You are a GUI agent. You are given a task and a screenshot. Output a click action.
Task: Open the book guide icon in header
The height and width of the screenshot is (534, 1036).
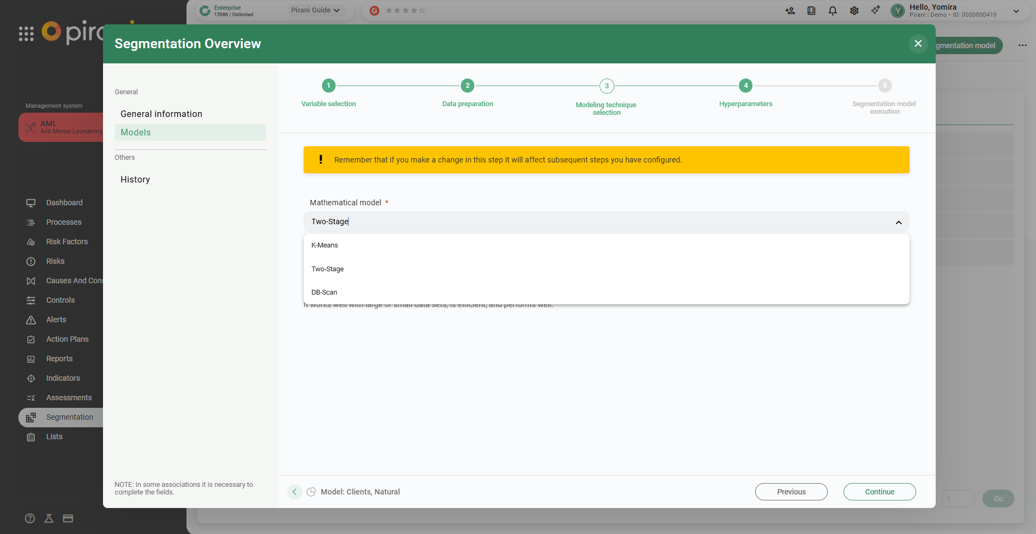pyautogui.click(x=811, y=11)
